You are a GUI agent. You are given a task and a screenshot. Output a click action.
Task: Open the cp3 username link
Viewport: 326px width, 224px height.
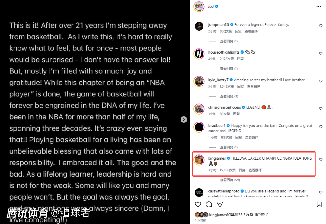pyautogui.click(x=210, y=6)
